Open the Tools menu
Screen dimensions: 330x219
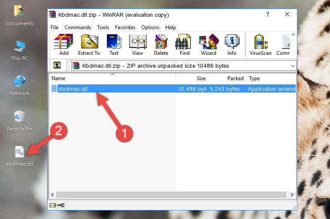click(103, 27)
